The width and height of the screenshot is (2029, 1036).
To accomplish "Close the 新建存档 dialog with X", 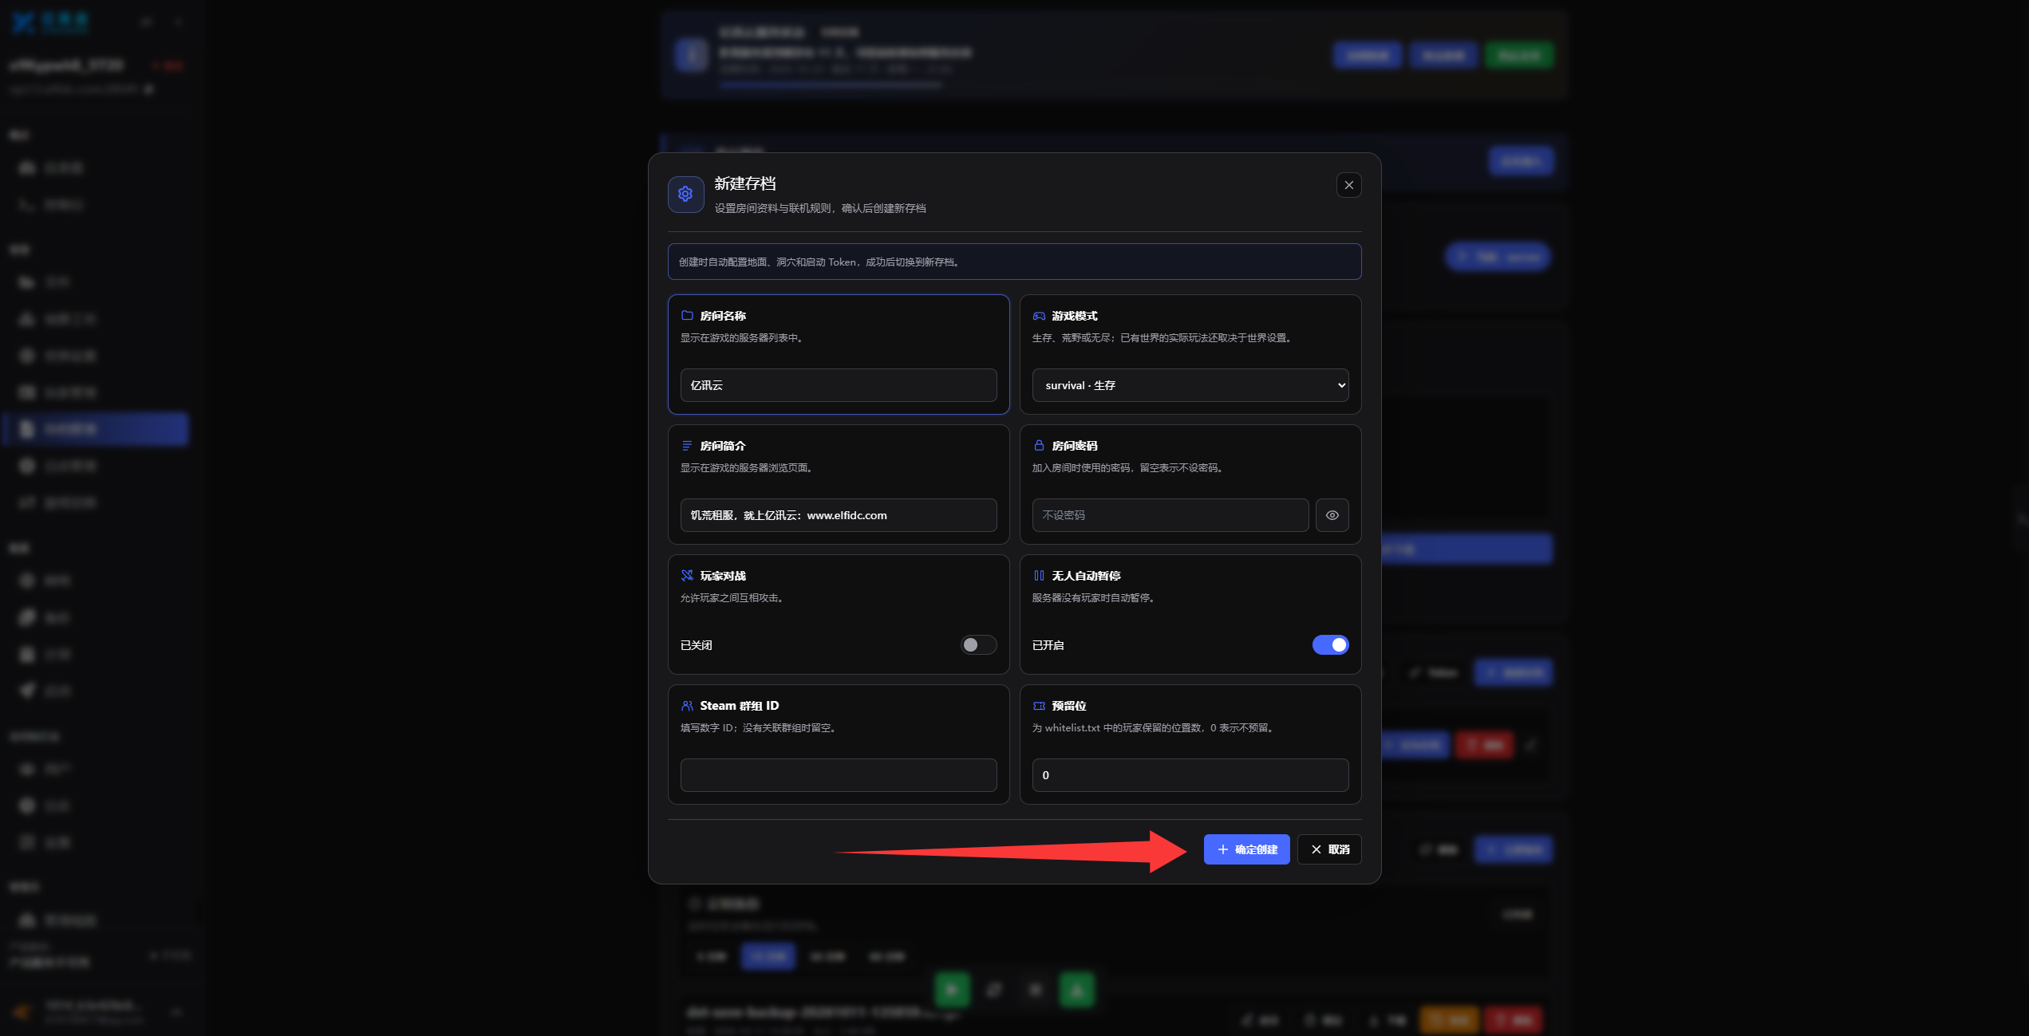I will coord(1348,185).
